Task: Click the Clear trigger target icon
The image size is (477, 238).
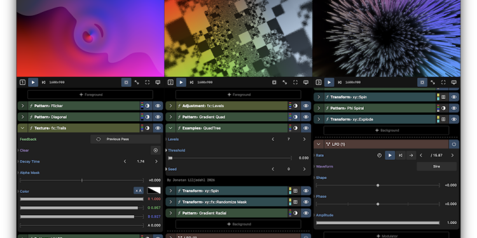Action: (x=155, y=150)
